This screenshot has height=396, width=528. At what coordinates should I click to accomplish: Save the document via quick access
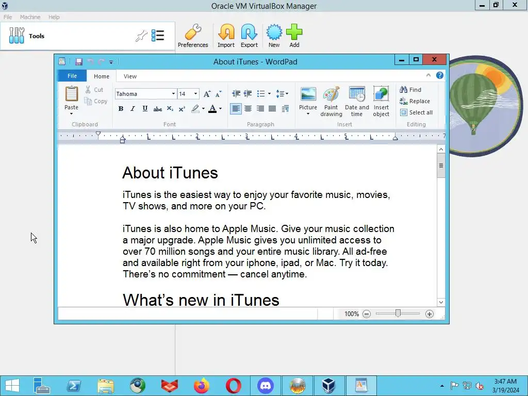79,62
